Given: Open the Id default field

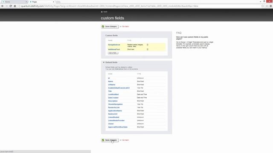Looking at the screenshot, I should (x=109, y=78).
